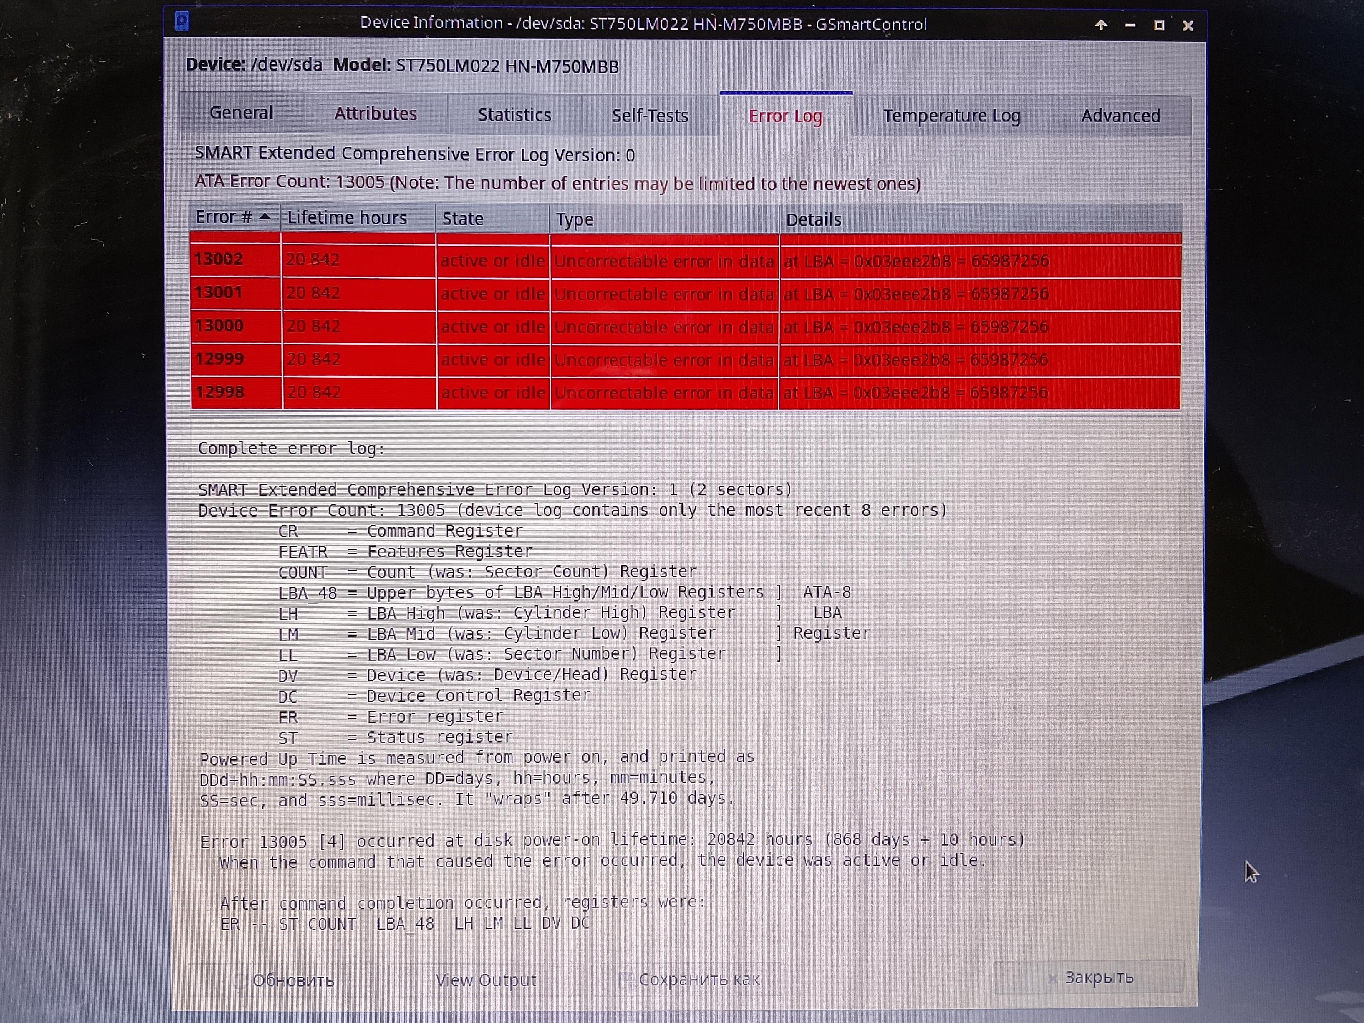Viewport: 1364px width, 1023px height.
Task: Open the Statistics tab
Action: point(514,115)
